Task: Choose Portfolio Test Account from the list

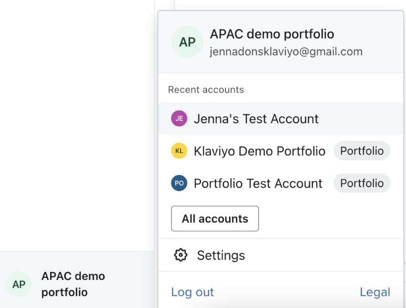Action: (x=257, y=183)
